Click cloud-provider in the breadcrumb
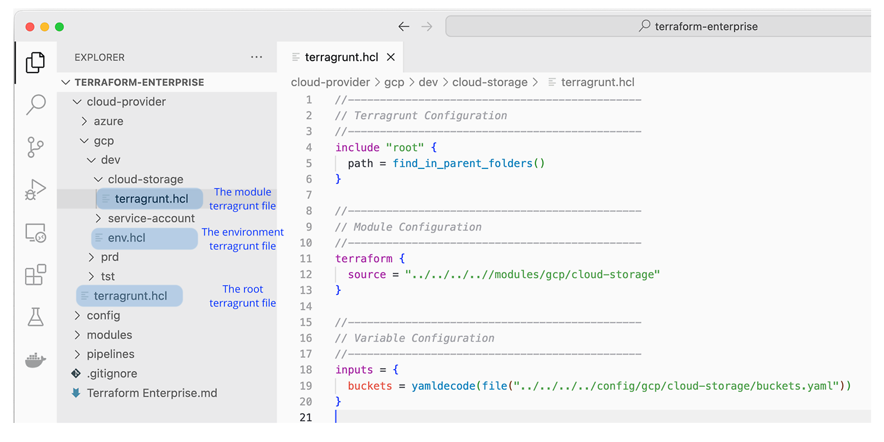 click(x=330, y=82)
